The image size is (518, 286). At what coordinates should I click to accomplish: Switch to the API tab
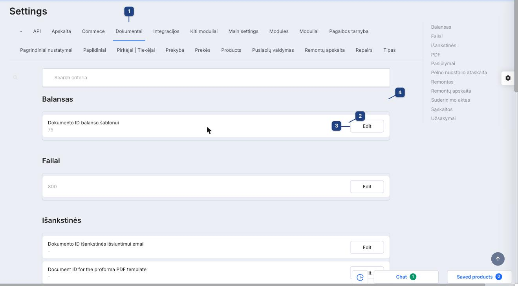pyautogui.click(x=37, y=31)
